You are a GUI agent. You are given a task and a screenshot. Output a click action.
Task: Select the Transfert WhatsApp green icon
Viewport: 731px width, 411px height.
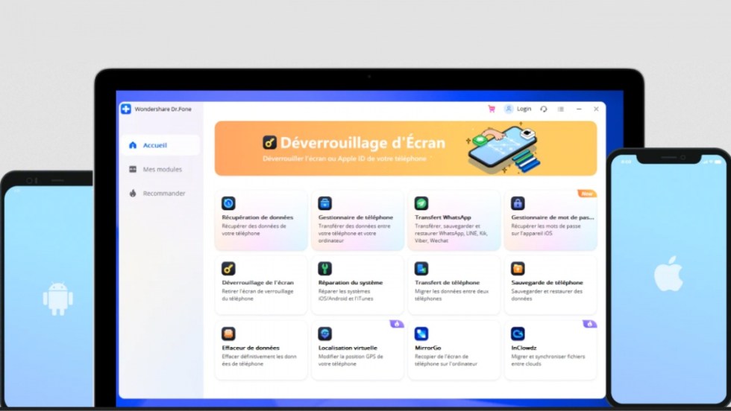421,203
